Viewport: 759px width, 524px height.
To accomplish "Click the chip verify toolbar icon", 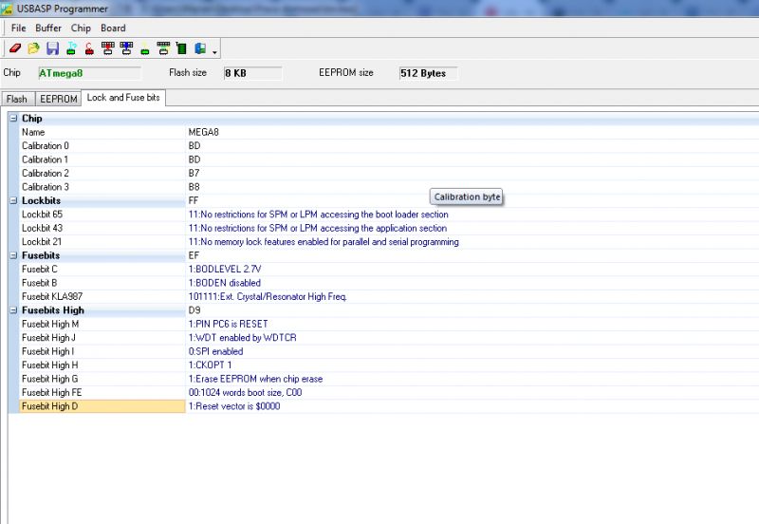I will [163, 48].
